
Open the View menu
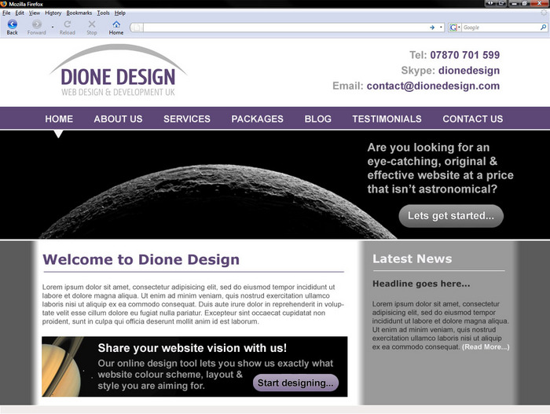pos(35,13)
